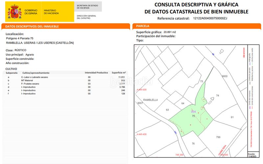The width and height of the screenshot is (263, 164).
Task: Click the Escala 1/4000 box
Action: tap(253, 155)
